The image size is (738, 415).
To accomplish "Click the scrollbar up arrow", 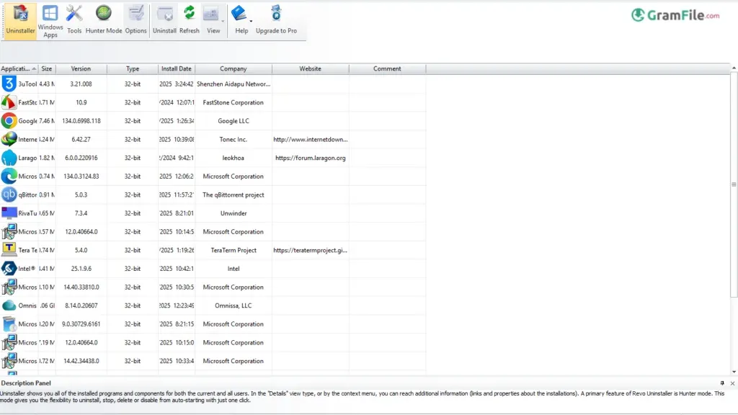I will click(x=734, y=68).
